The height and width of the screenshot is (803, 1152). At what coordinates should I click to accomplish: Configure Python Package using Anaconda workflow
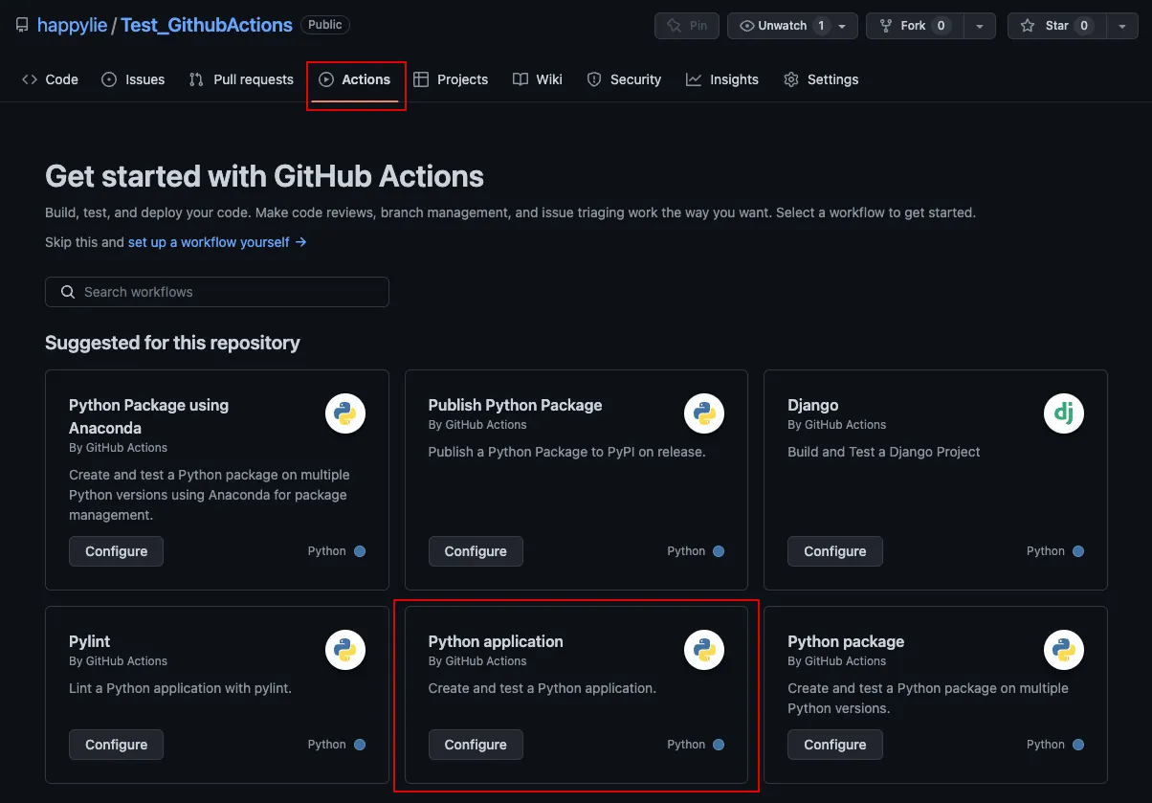tap(116, 551)
